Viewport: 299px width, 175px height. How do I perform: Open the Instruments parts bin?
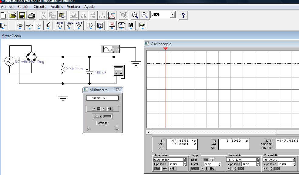click(x=142, y=26)
